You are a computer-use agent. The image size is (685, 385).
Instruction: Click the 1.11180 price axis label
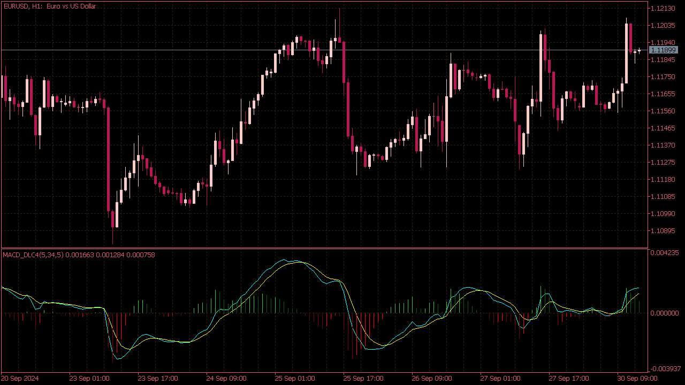[x=663, y=180]
